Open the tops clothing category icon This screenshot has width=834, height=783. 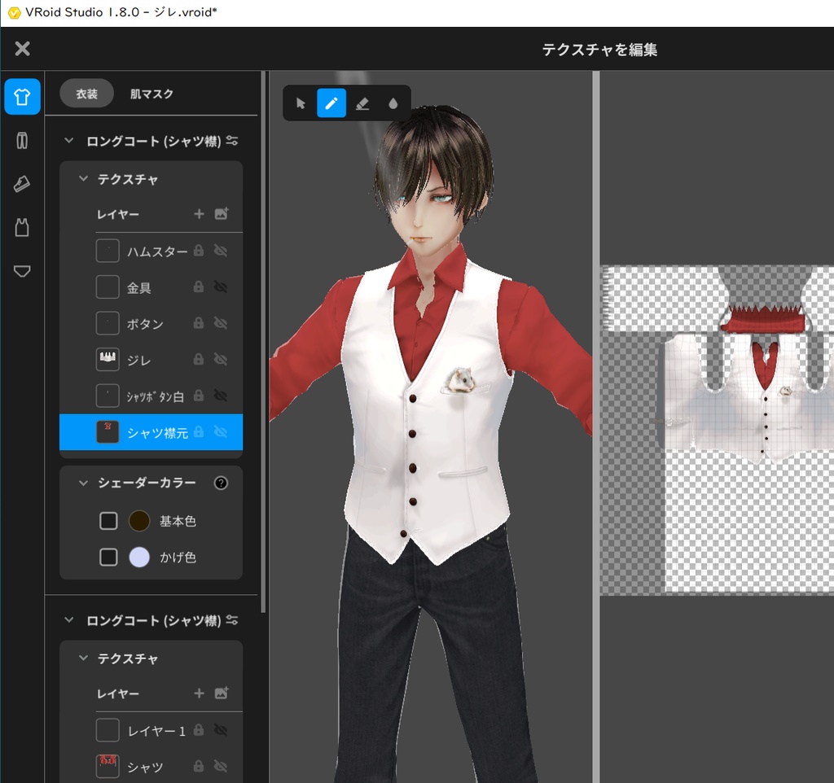click(x=22, y=97)
